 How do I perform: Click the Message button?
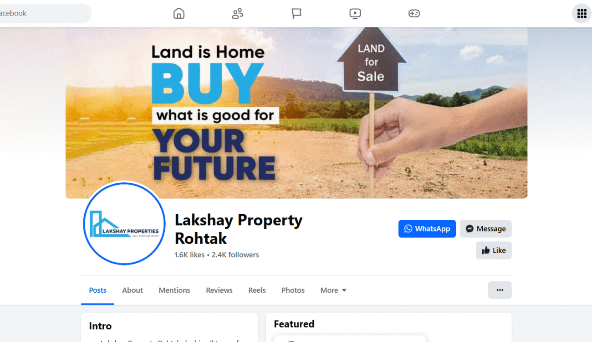(x=486, y=229)
